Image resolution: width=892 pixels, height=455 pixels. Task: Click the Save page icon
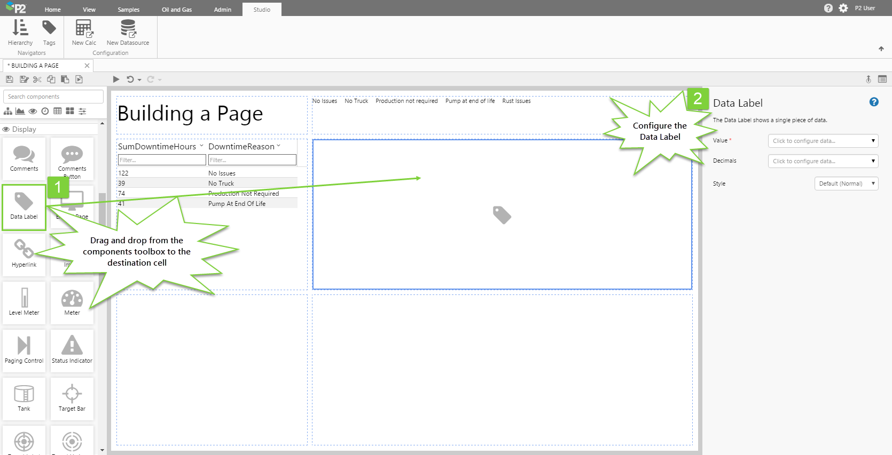10,79
